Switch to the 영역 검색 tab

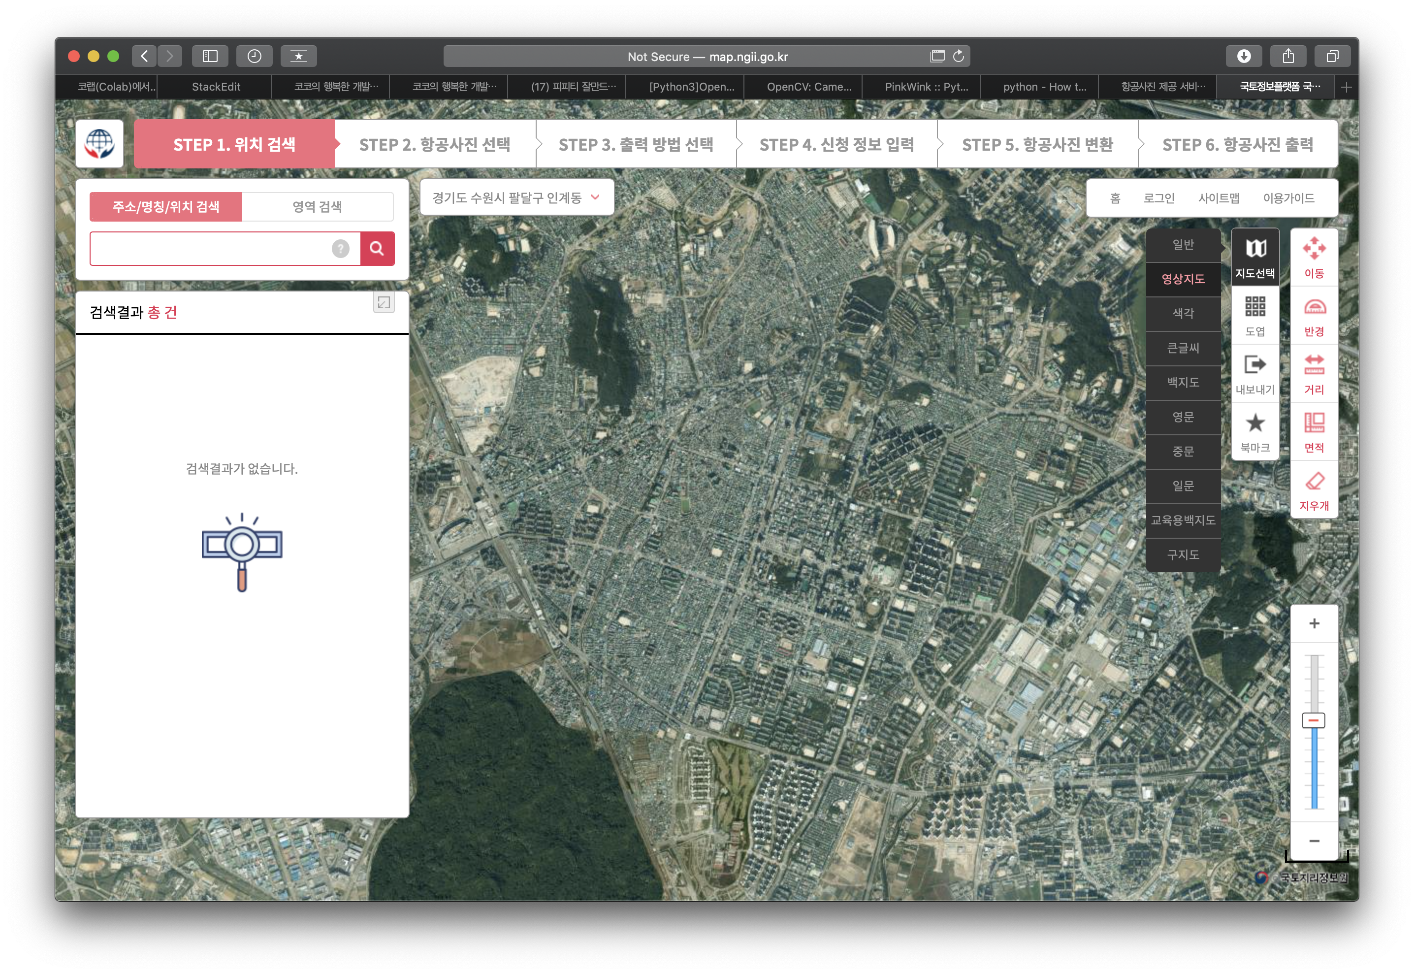coord(317,206)
